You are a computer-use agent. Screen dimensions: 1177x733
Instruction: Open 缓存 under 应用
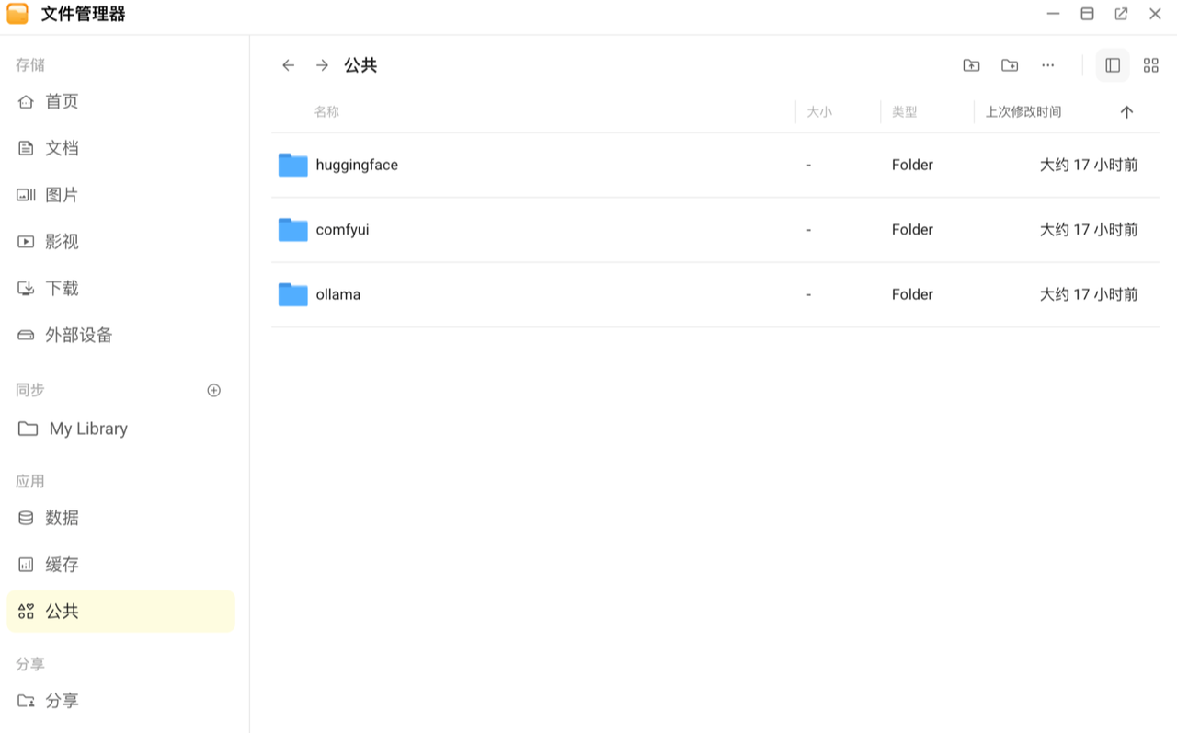[x=120, y=565]
